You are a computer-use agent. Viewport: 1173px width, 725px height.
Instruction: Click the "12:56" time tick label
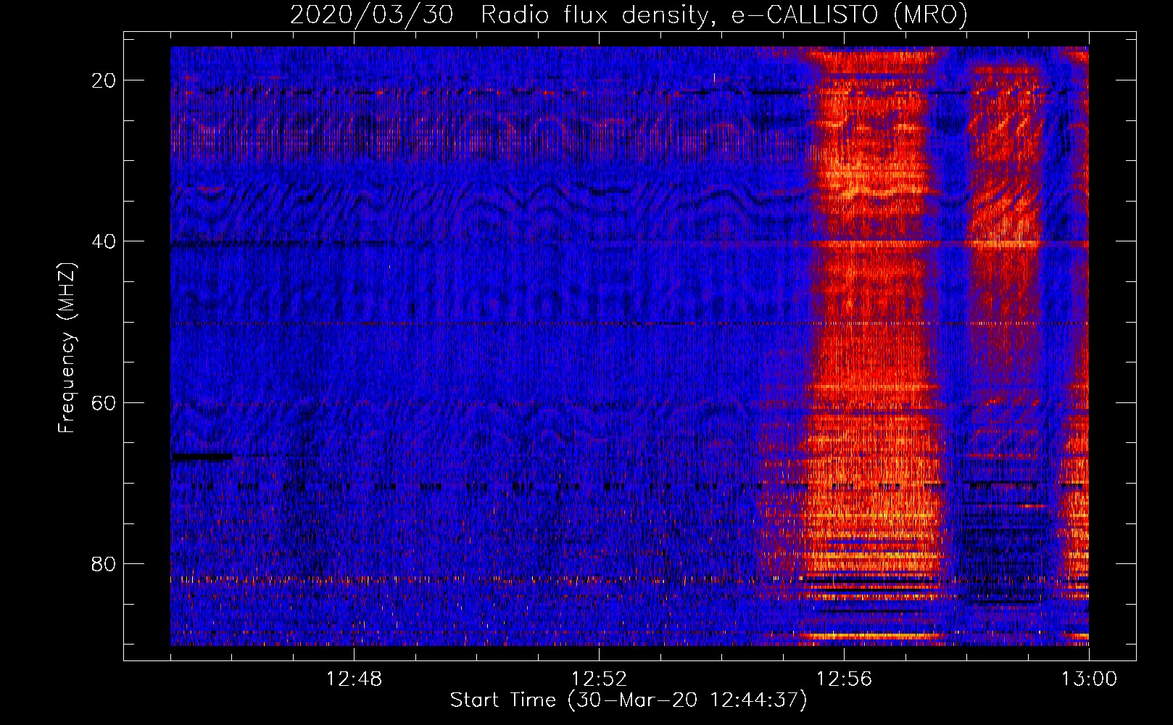point(844,679)
